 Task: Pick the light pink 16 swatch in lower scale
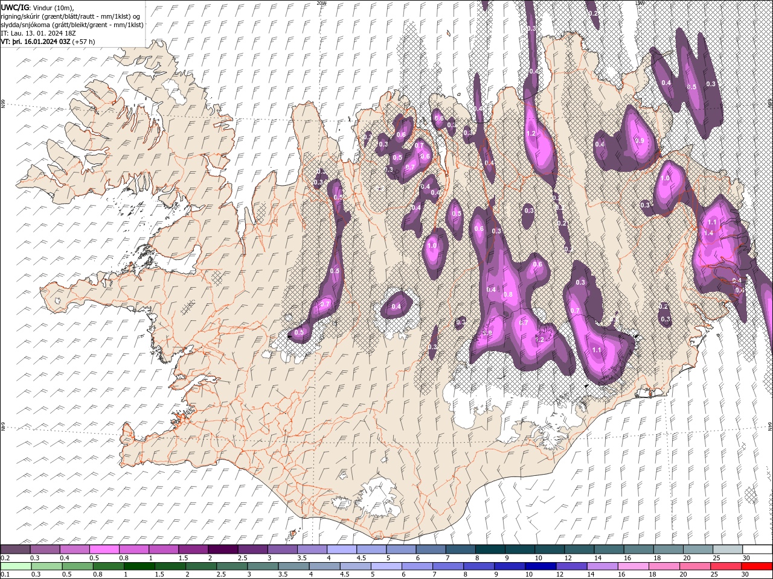click(633, 566)
